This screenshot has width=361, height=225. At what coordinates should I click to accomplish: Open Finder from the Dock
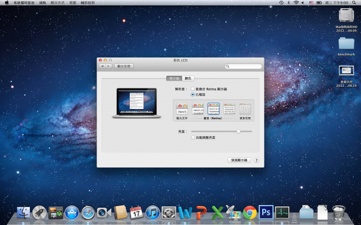point(23,213)
